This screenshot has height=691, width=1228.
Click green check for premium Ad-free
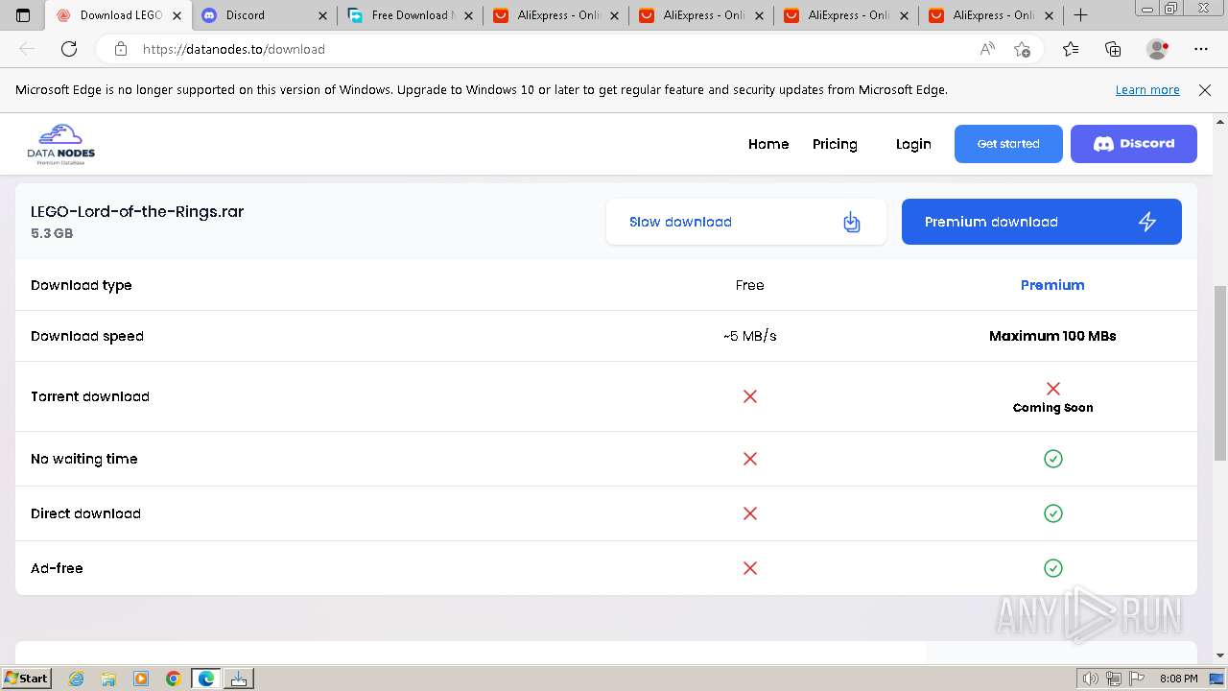point(1053,568)
